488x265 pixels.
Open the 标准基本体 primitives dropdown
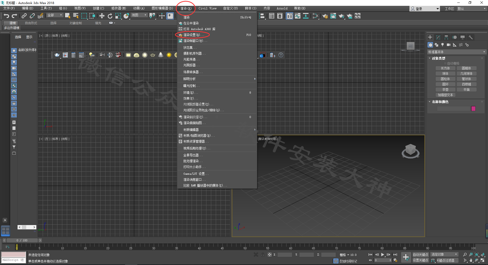(x=457, y=52)
